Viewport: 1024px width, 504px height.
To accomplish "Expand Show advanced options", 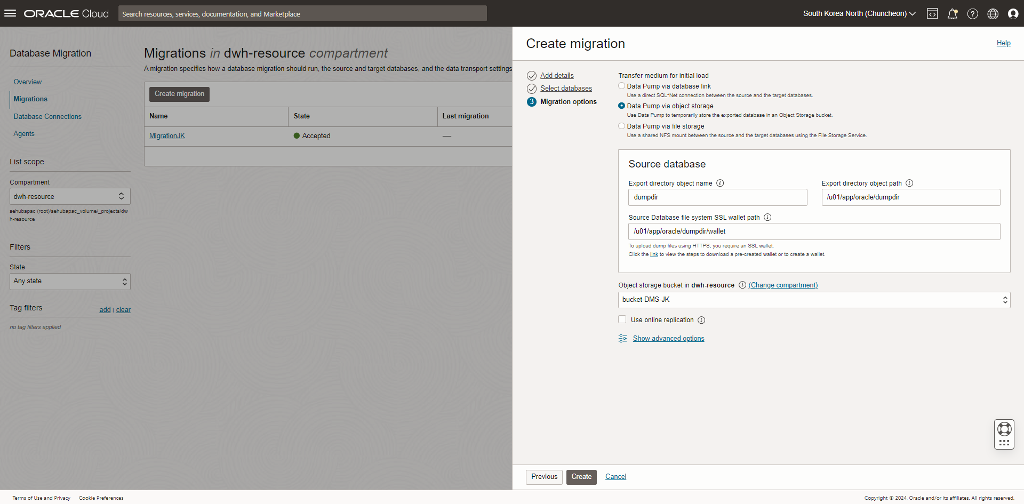I will point(668,338).
